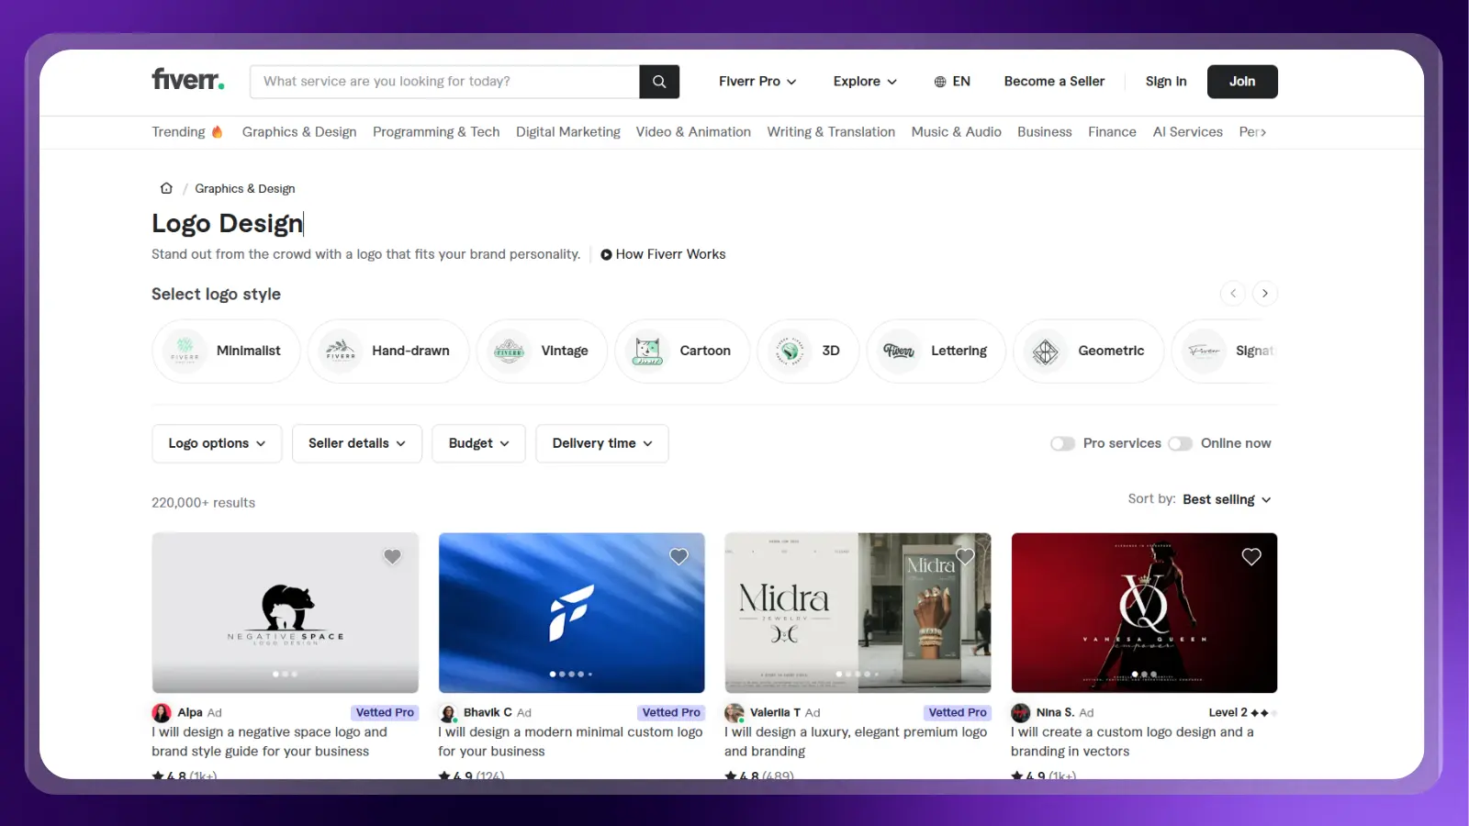The image size is (1469, 826).
Task: Click Become a Seller link
Action: point(1054,82)
